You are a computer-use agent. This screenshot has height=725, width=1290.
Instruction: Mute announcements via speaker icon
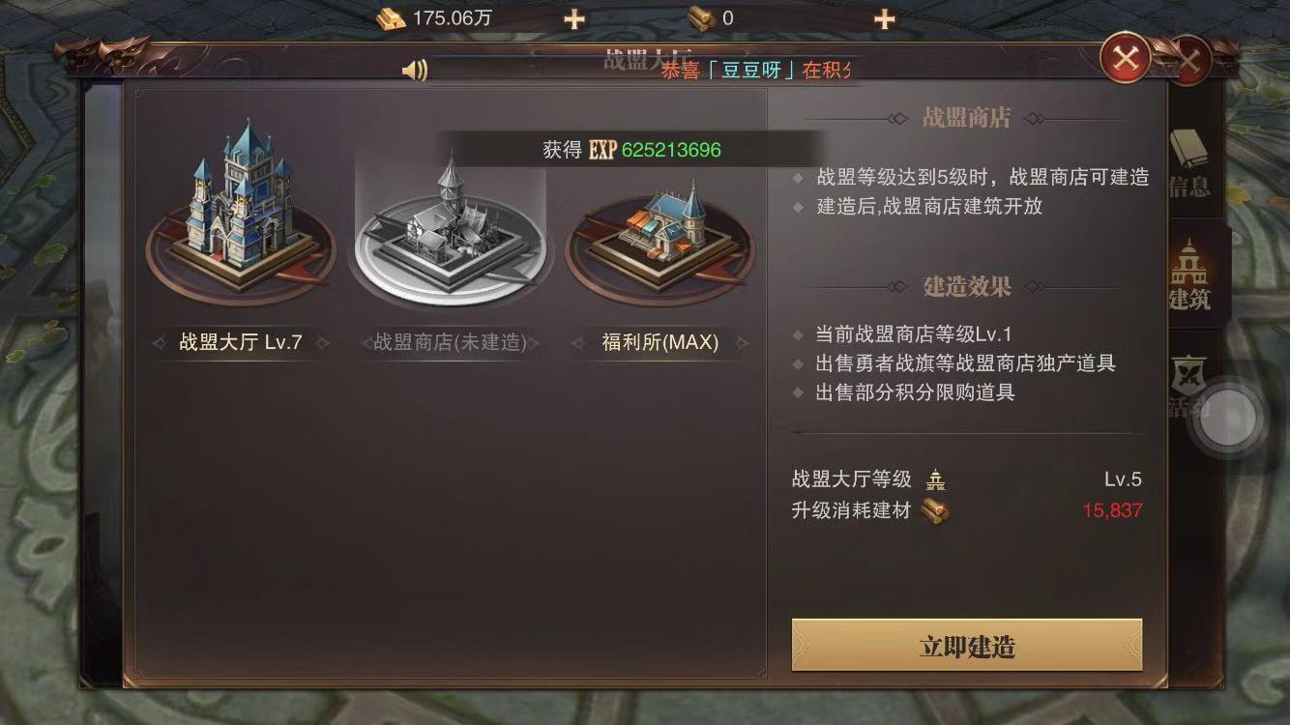point(415,70)
